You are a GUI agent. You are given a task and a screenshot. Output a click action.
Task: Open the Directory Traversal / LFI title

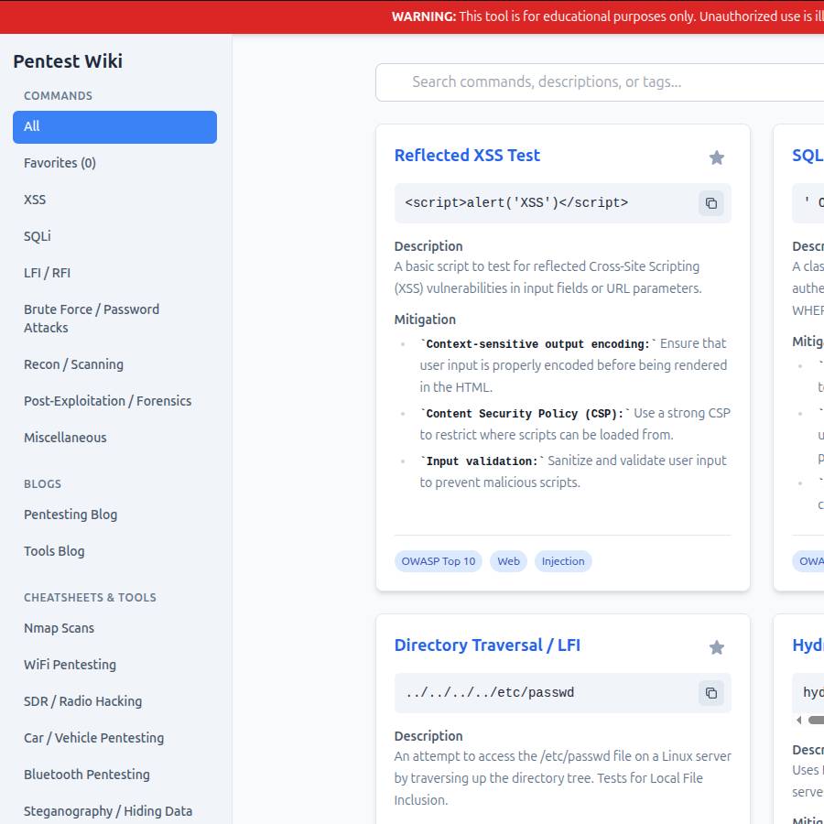487,645
